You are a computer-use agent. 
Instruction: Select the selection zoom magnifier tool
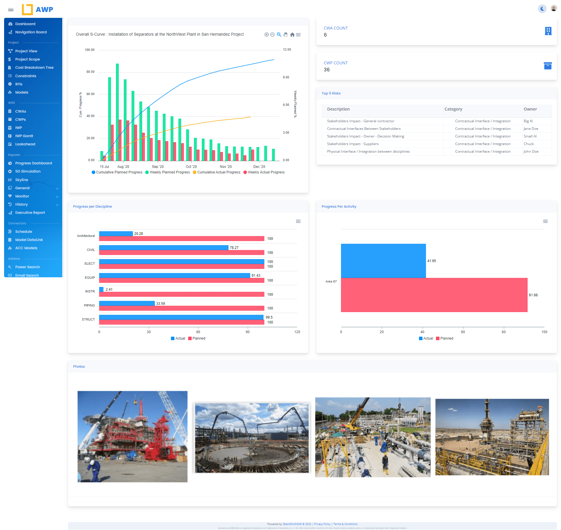coord(279,35)
